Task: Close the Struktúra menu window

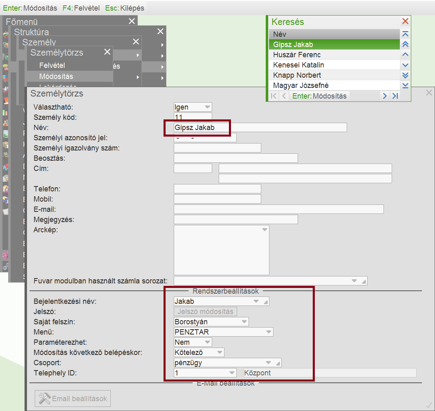Action: click(x=160, y=31)
